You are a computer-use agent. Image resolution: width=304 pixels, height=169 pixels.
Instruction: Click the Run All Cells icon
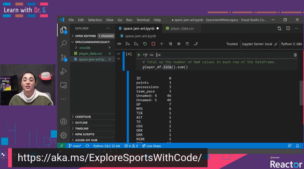click(x=119, y=44)
